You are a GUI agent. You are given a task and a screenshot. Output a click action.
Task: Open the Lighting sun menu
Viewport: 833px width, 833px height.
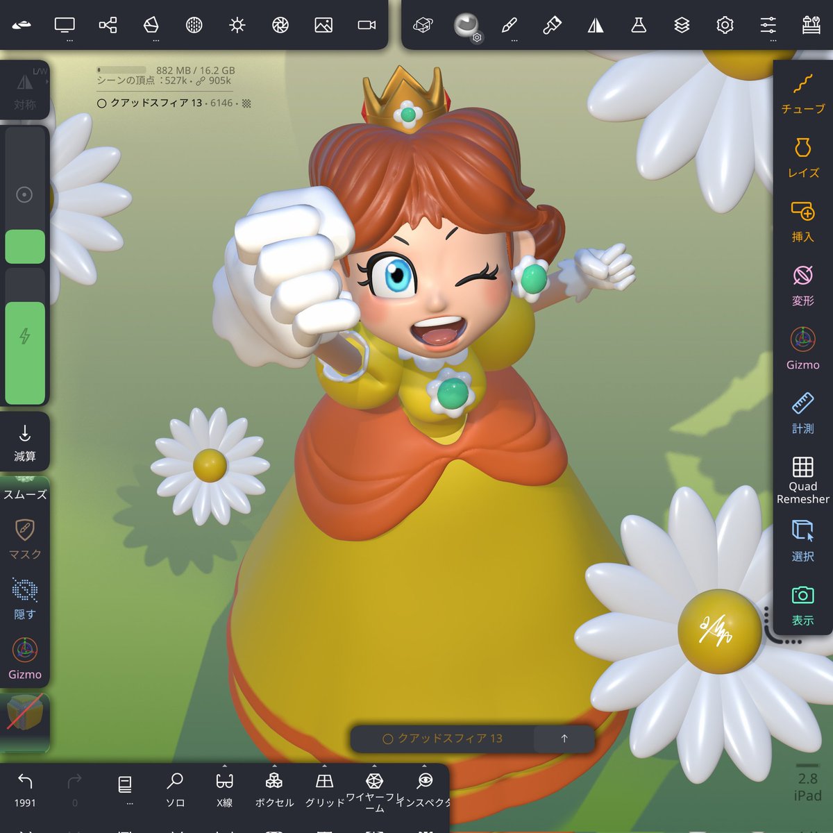tap(237, 26)
